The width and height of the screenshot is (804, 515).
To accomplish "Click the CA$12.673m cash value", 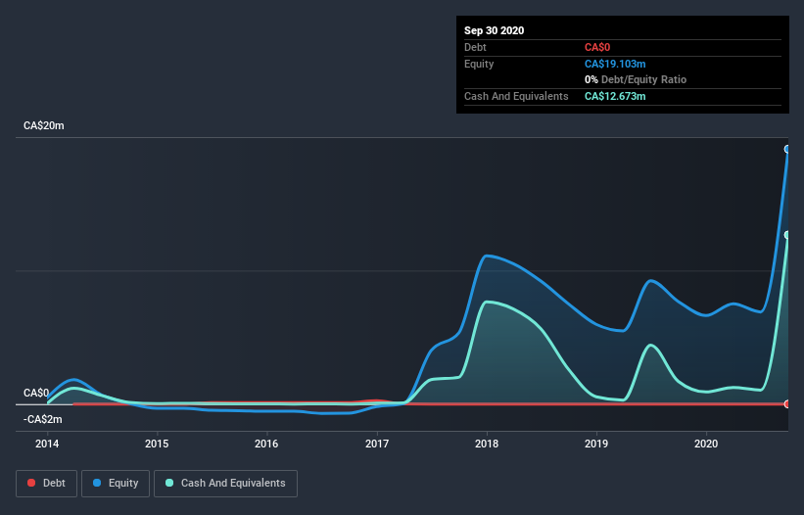I will 615,96.
